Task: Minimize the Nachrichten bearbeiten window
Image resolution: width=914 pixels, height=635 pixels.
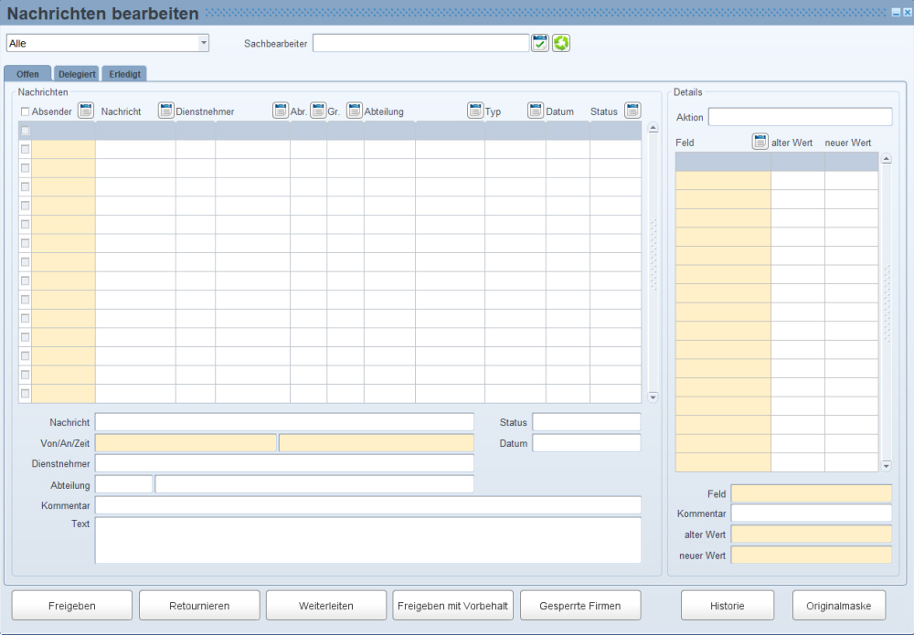Action: [x=896, y=12]
